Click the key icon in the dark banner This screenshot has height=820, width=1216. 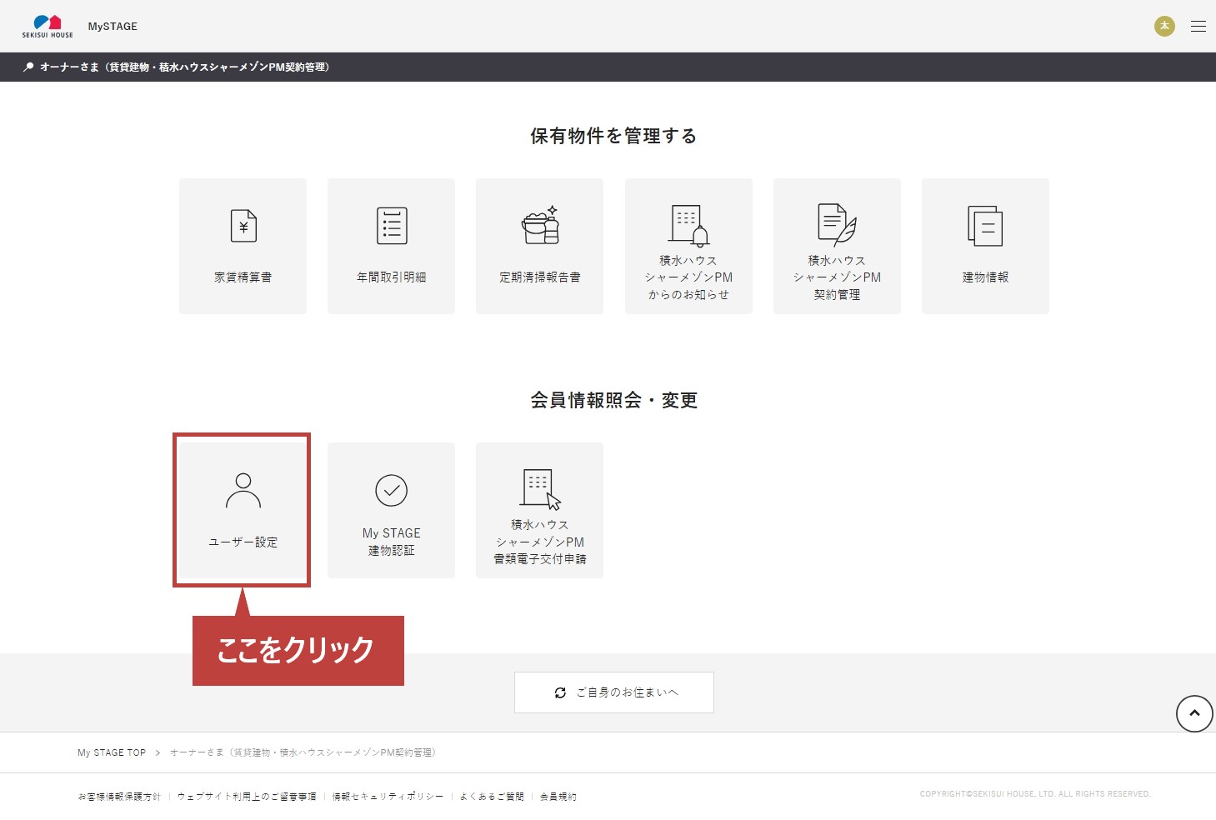point(28,67)
